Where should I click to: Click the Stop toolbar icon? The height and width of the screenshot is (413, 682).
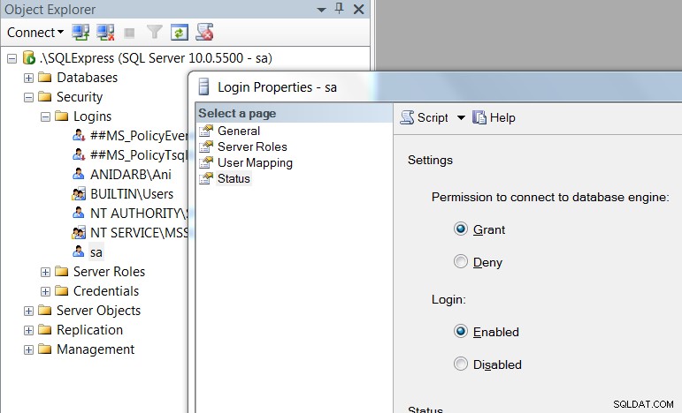click(x=129, y=33)
